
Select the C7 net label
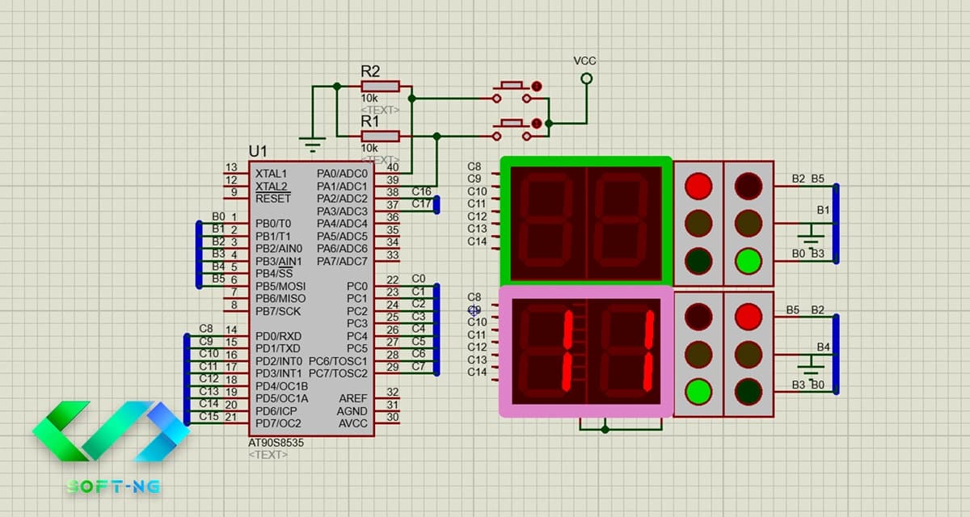coord(418,366)
